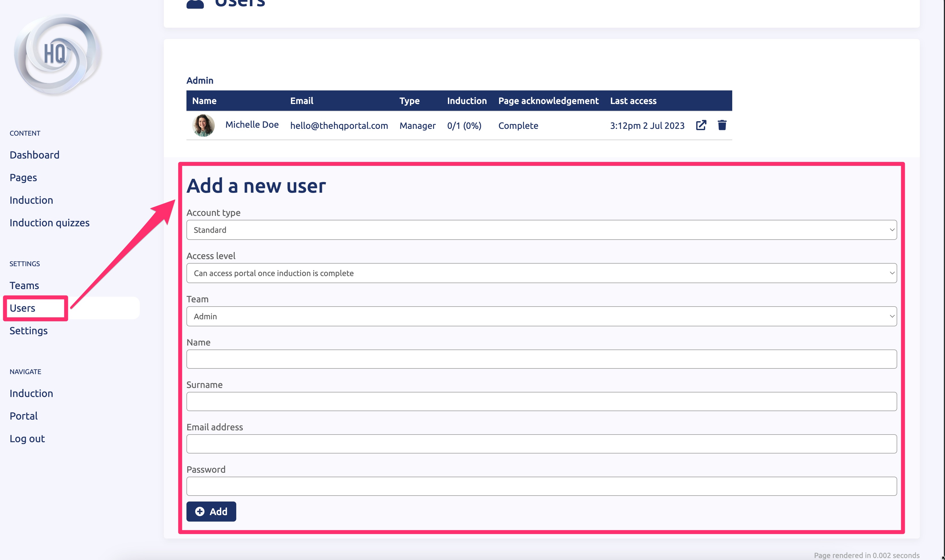Screen dimensions: 945x560
Task: Select Users in the sidebar
Action: tap(22, 308)
